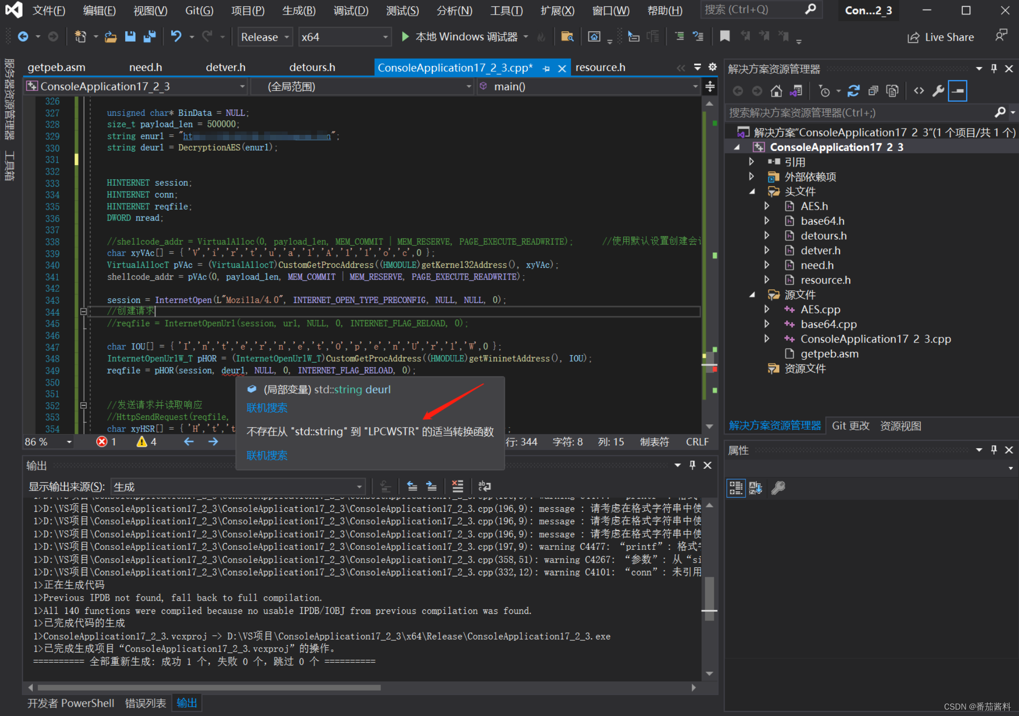Click the Open File folder icon
Image resolution: width=1019 pixels, height=716 pixels.
point(111,37)
